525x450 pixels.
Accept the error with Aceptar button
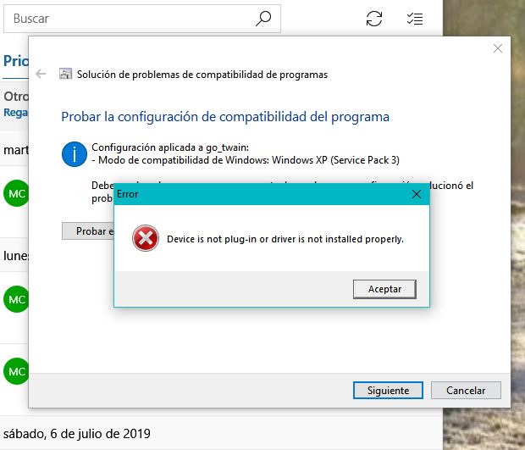(x=384, y=289)
